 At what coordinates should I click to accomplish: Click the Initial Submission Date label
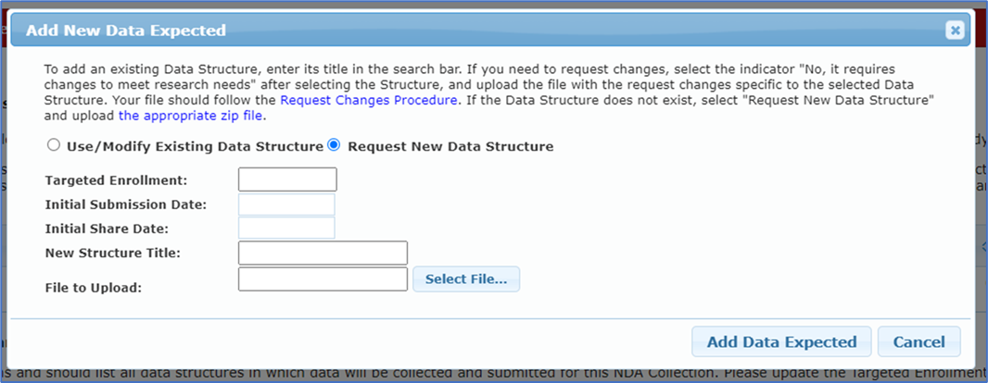(125, 204)
